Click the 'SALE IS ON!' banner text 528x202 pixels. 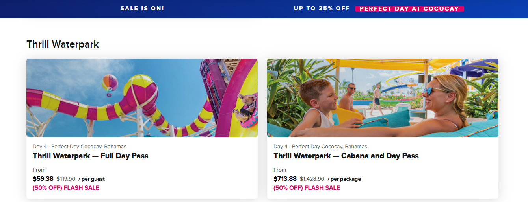click(x=142, y=8)
